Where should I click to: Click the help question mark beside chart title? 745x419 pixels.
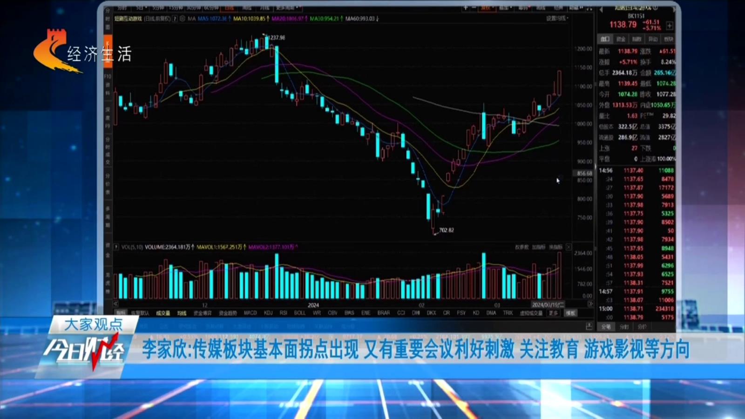tap(175, 19)
